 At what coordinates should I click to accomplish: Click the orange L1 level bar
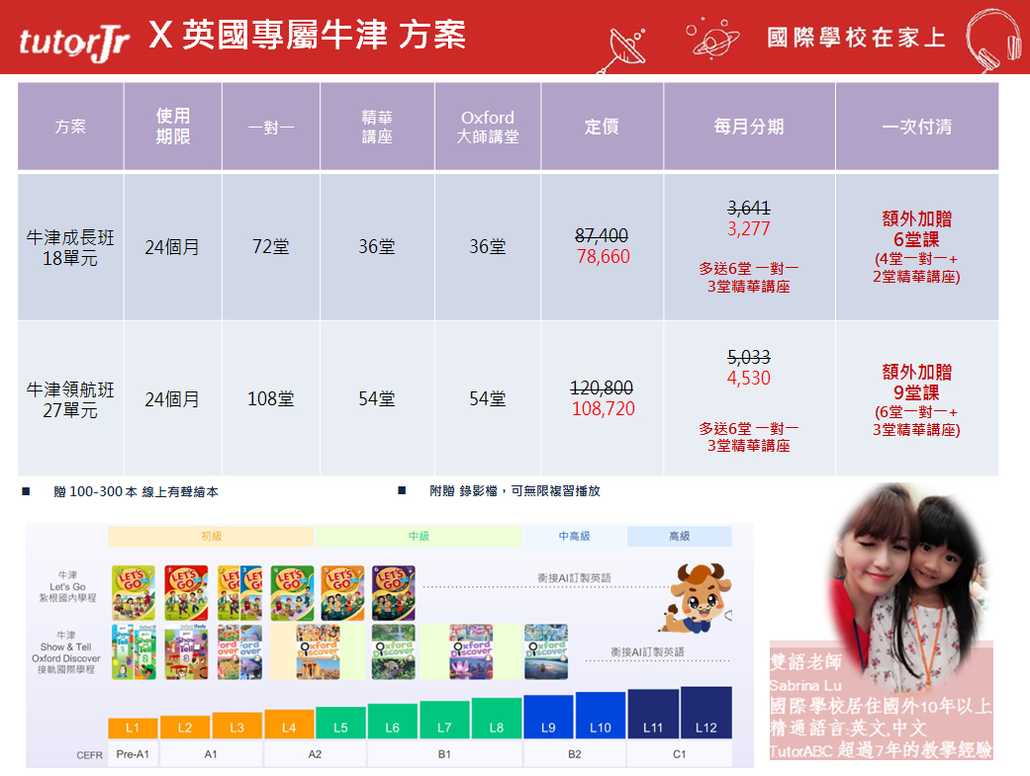[x=133, y=728]
